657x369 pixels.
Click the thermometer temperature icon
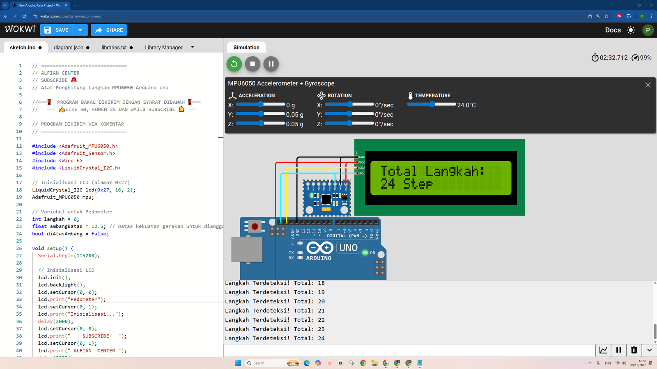[410, 96]
